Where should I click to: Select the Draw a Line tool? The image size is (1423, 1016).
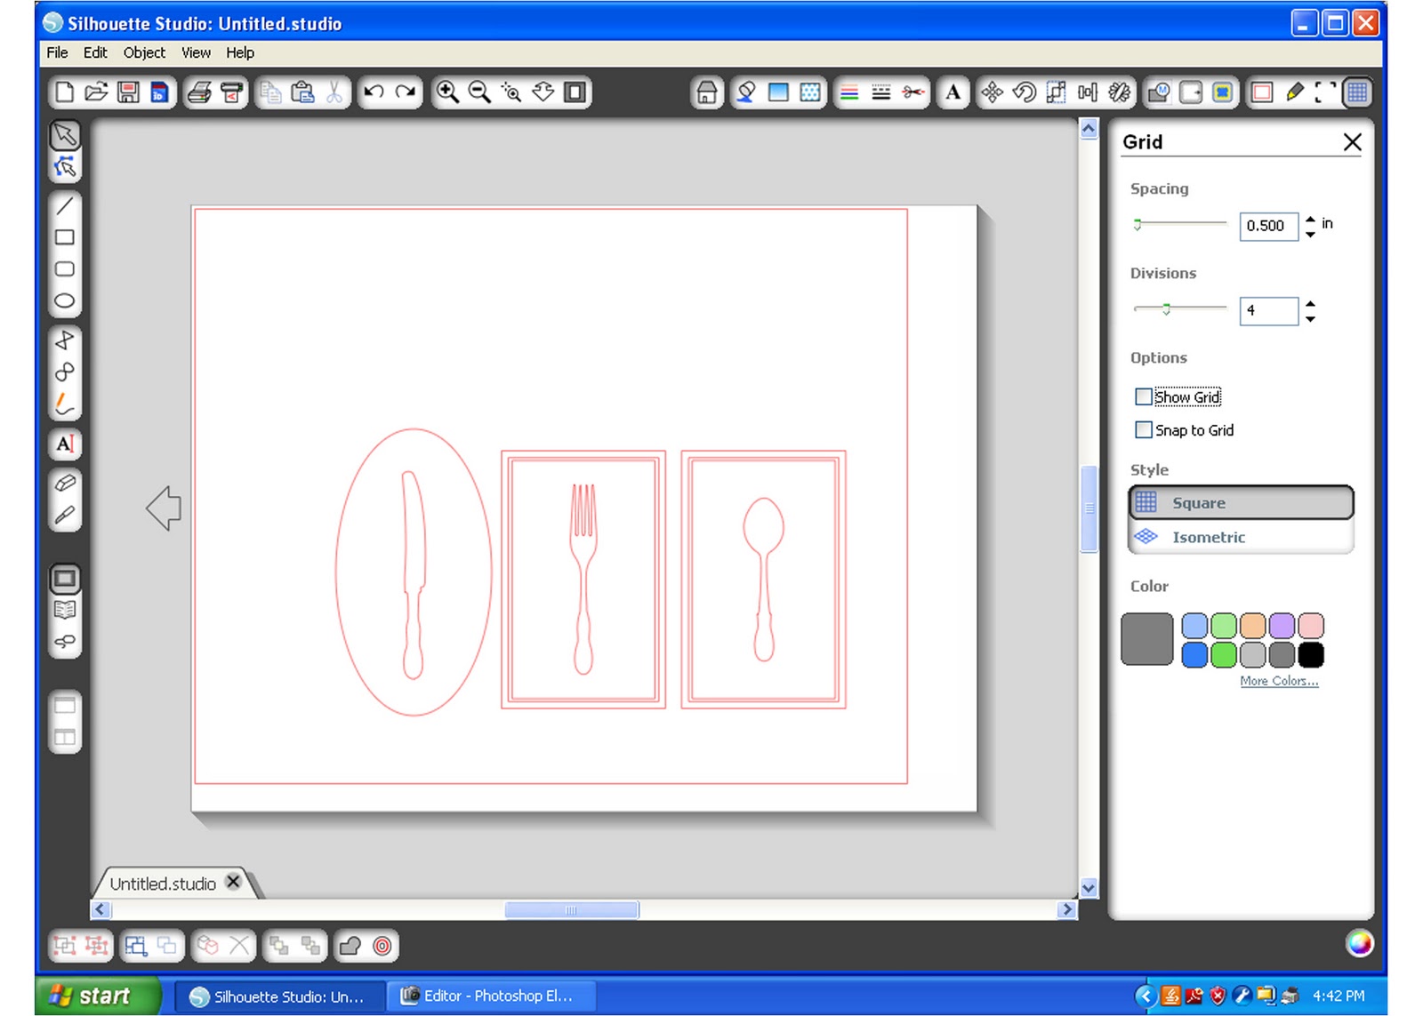[x=65, y=206]
